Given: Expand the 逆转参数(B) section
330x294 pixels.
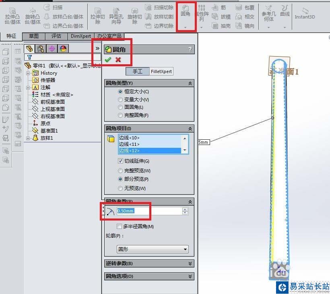Looking at the screenshot, I should (190, 263).
